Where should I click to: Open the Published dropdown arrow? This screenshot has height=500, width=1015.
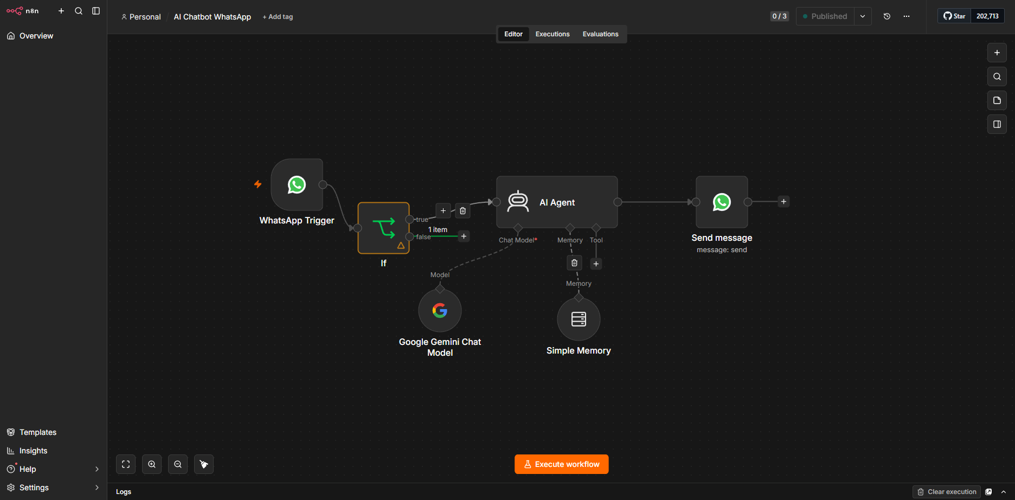tap(863, 16)
